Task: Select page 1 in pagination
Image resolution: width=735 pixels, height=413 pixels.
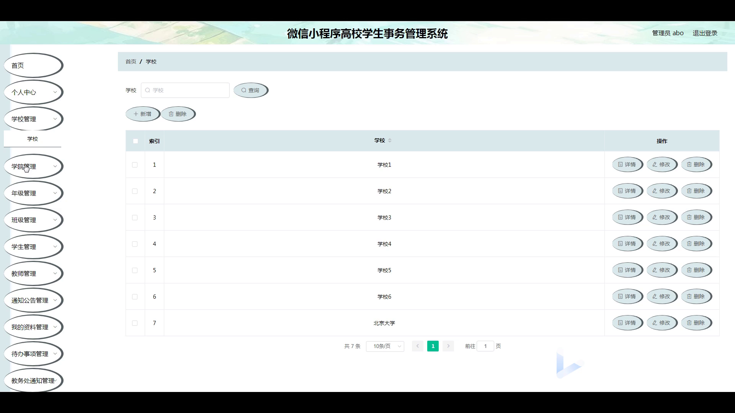Action: pos(433,346)
